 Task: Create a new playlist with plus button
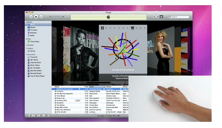31,116
